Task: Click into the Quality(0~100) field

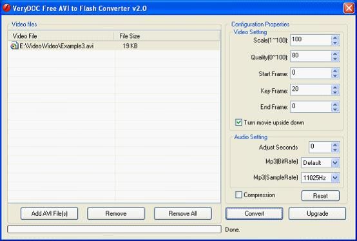Action: (x=311, y=56)
